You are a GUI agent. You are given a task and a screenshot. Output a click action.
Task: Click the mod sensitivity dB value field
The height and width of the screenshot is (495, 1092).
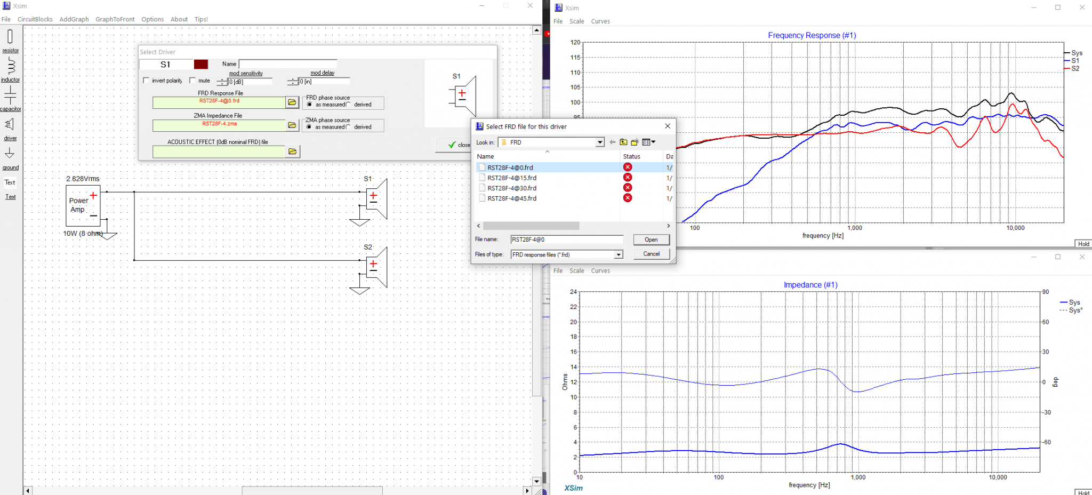pos(250,82)
